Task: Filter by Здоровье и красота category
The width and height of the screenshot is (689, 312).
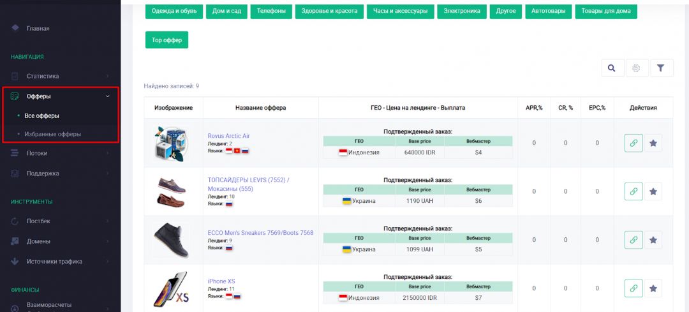Action: pos(329,11)
